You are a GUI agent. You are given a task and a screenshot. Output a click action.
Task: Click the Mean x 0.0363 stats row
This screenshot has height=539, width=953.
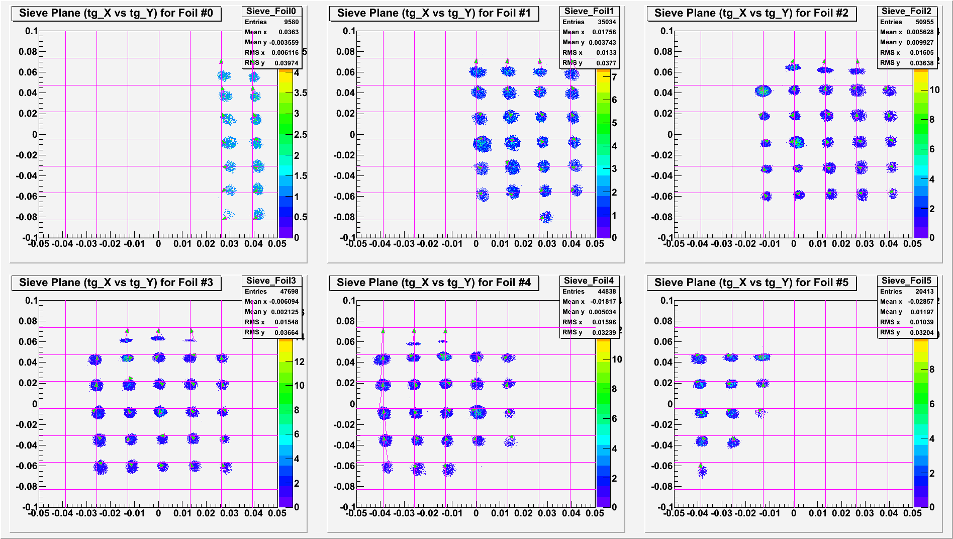click(x=271, y=32)
